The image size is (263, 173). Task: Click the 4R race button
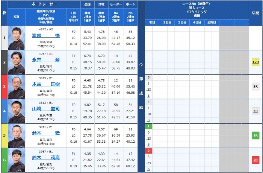click(x=255, y=111)
